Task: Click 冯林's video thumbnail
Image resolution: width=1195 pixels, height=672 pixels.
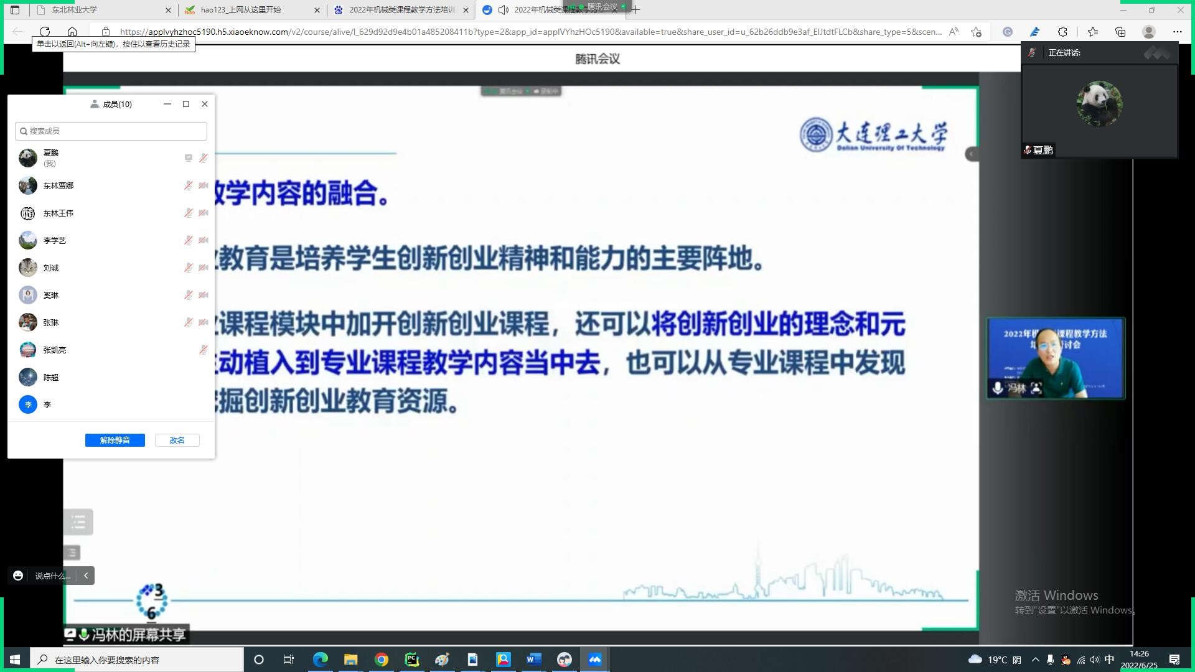Action: (x=1056, y=358)
